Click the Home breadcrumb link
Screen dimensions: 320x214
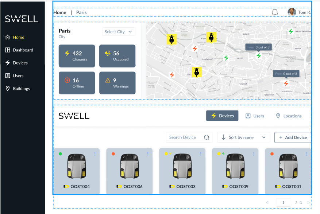60,12
